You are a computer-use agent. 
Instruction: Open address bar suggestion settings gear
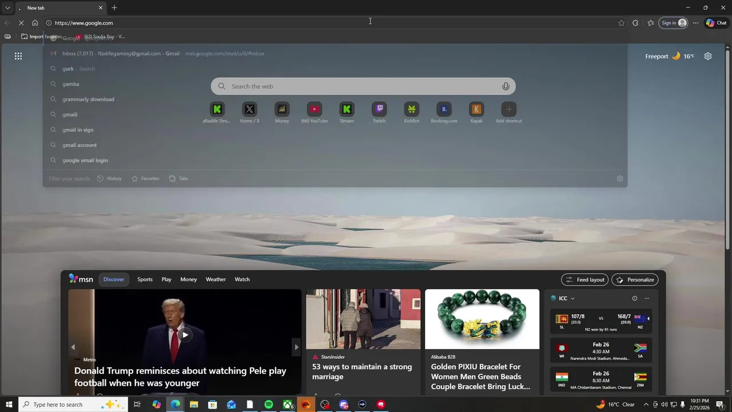point(619,179)
